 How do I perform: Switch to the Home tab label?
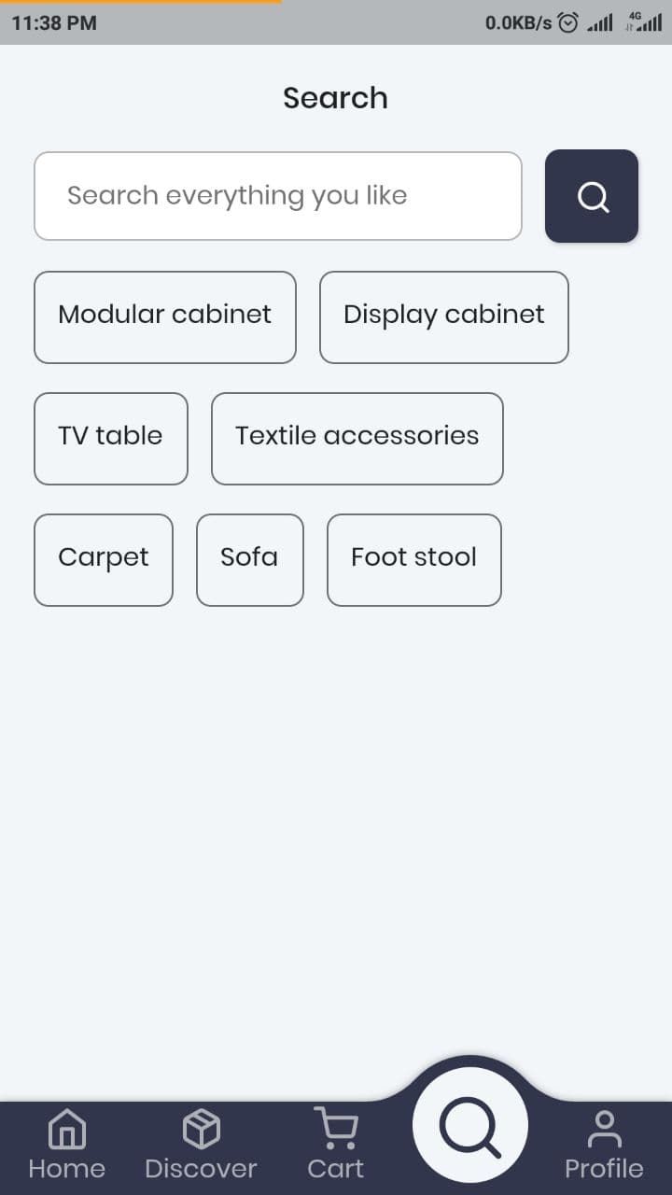[x=67, y=1169]
